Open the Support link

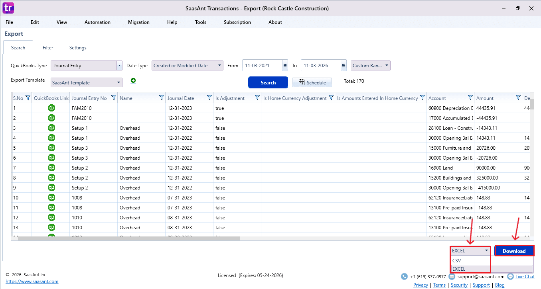pos(481,285)
